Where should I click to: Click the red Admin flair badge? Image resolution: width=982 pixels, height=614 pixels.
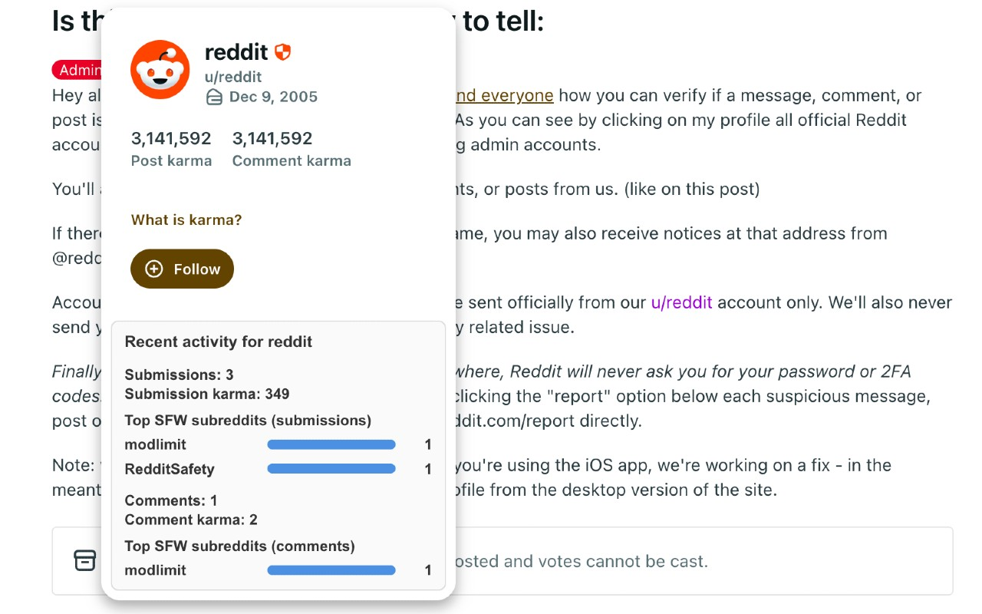(77, 70)
